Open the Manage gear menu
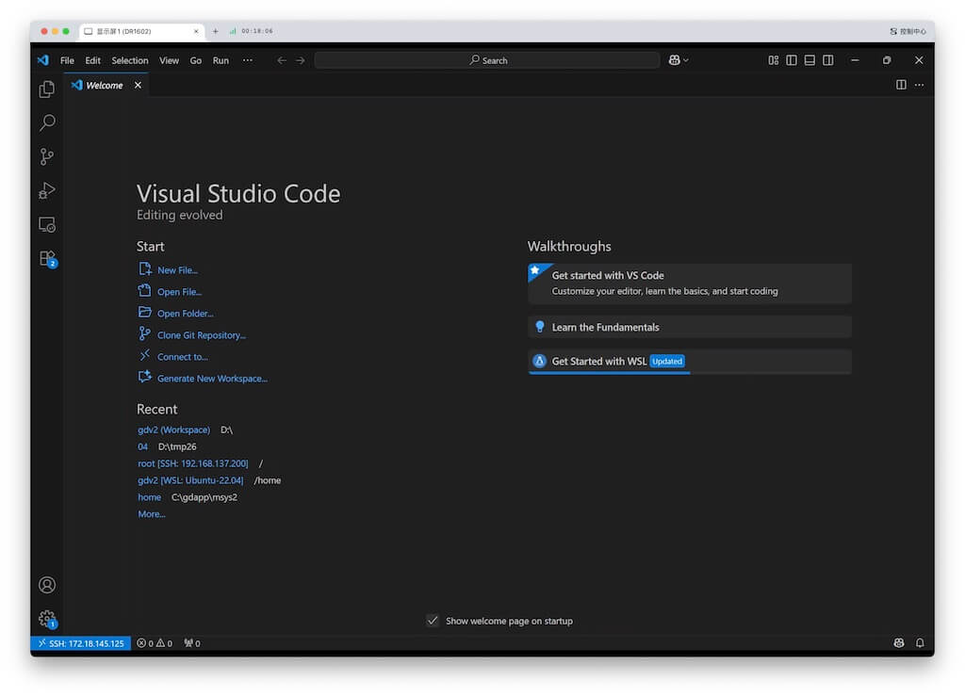965x697 pixels. point(47,619)
